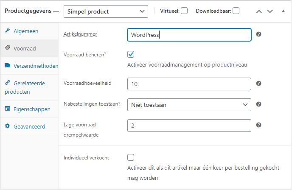
Task: Show help tooltip for Voorraadhoeveelheid
Action: click(x=258, y=84)
